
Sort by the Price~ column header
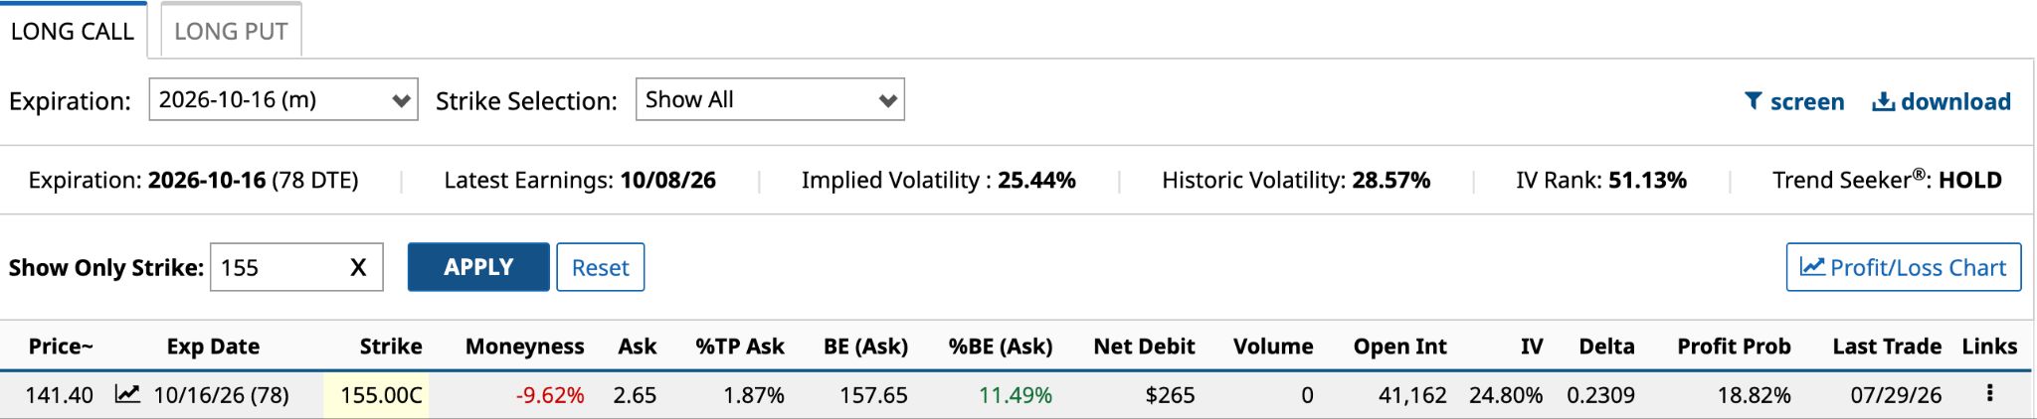pos(61,347)
